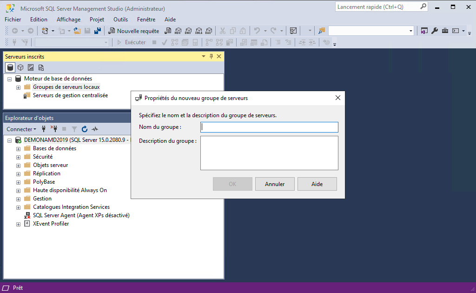Select Catalogues Integration Services folder

(71, 207)
